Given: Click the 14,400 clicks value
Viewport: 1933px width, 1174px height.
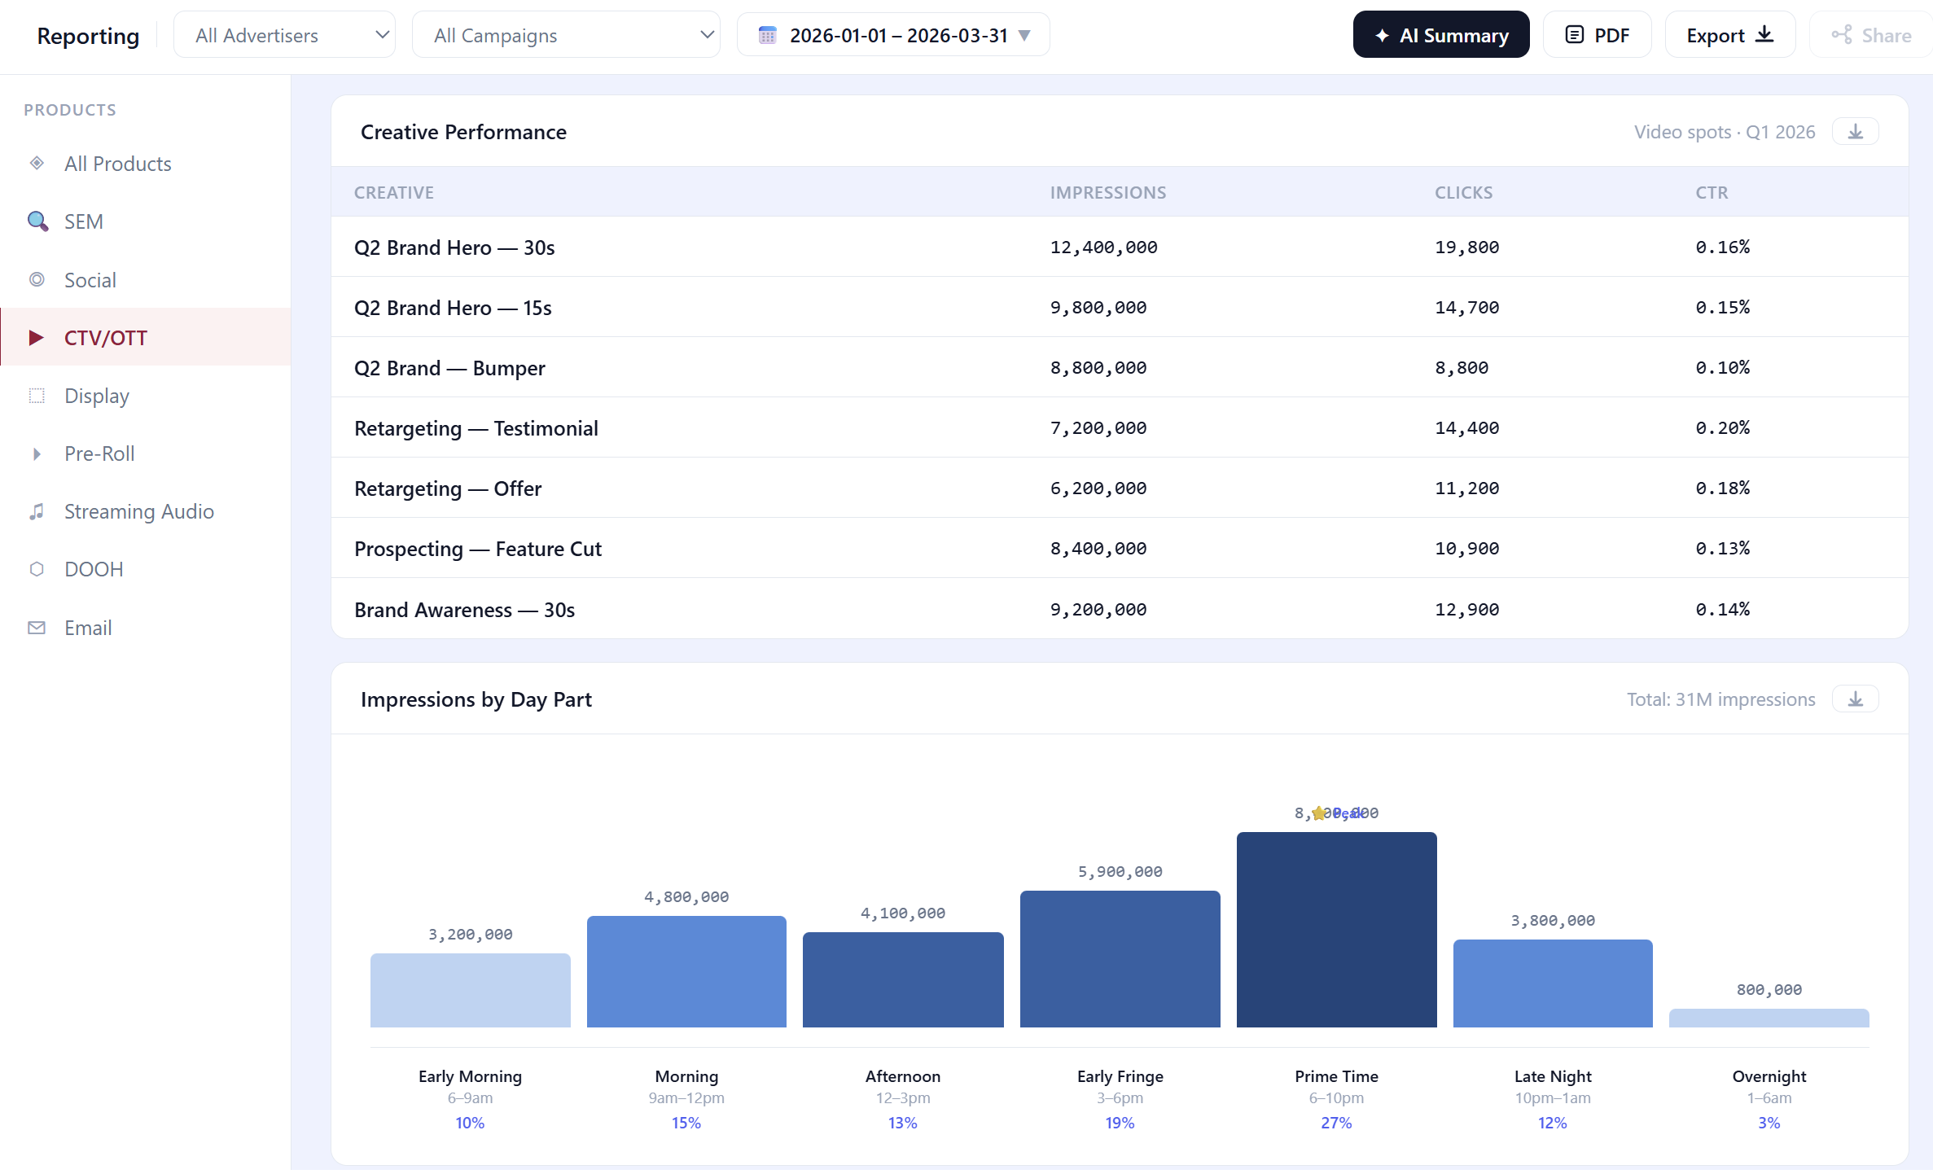Looking at the screenshot, I should tap(1466, 427).
